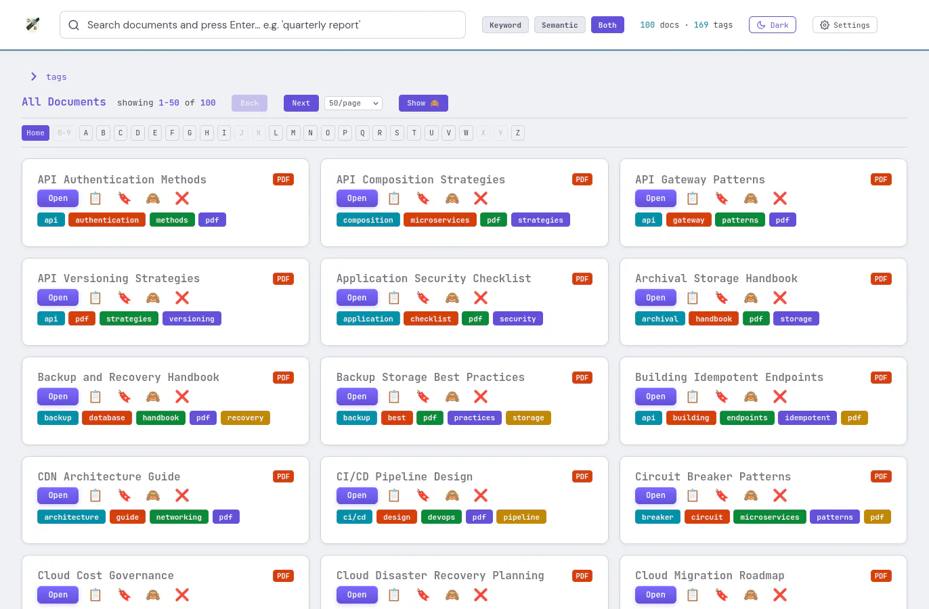Toggle Show hidden documents button

[423, 103]
